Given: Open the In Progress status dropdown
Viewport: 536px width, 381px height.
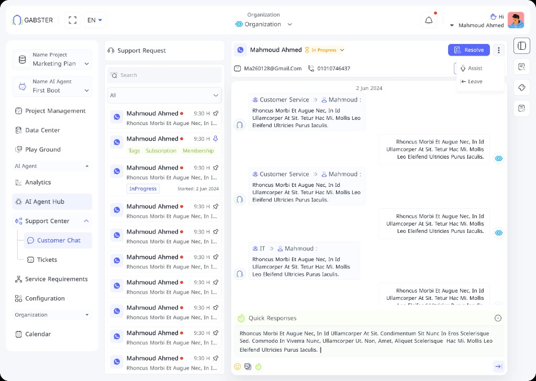Looking at the screenshot, I should pyautogui.click(x=342, y=50).
